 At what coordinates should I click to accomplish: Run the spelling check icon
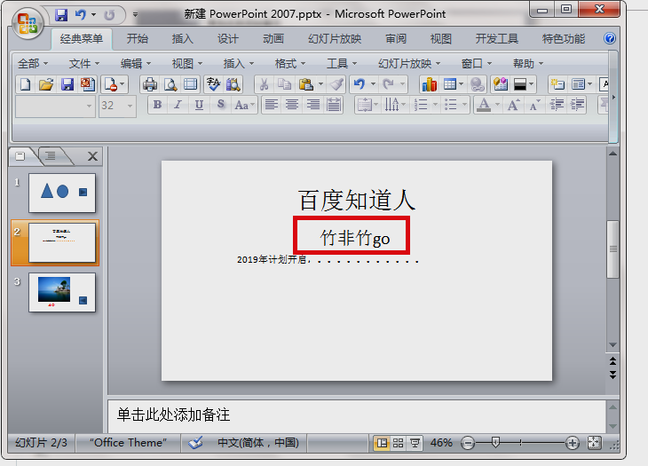coord(213,84)
